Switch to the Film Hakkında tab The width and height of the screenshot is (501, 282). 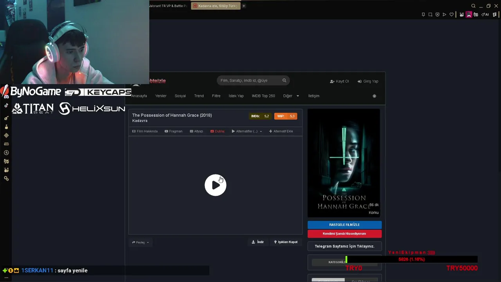tap(145, 131)
